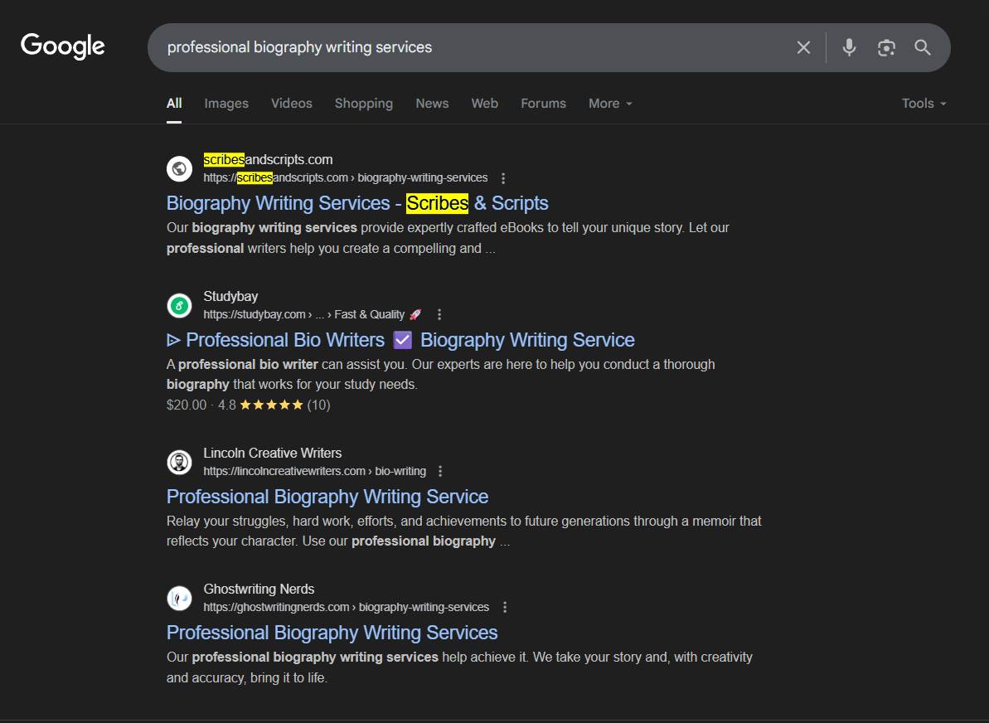The height and width of the screenshot is (723, 989).
Task: Open the Tools dropdown
Action: coord(923,103)
